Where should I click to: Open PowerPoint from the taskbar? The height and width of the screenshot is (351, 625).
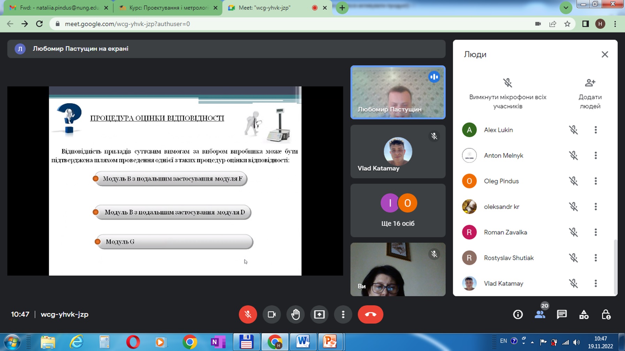[x=329, y=342]
